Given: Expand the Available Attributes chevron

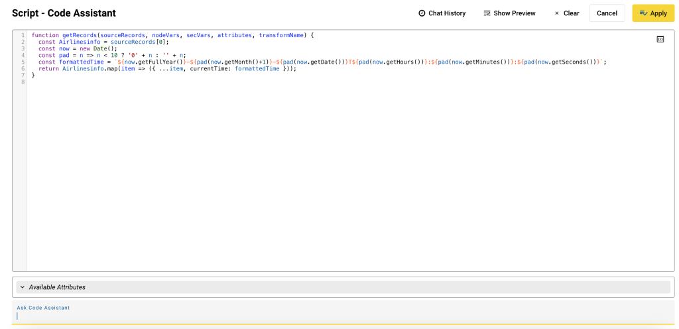Looking at the screenshot, I should [x=22, y=287].
